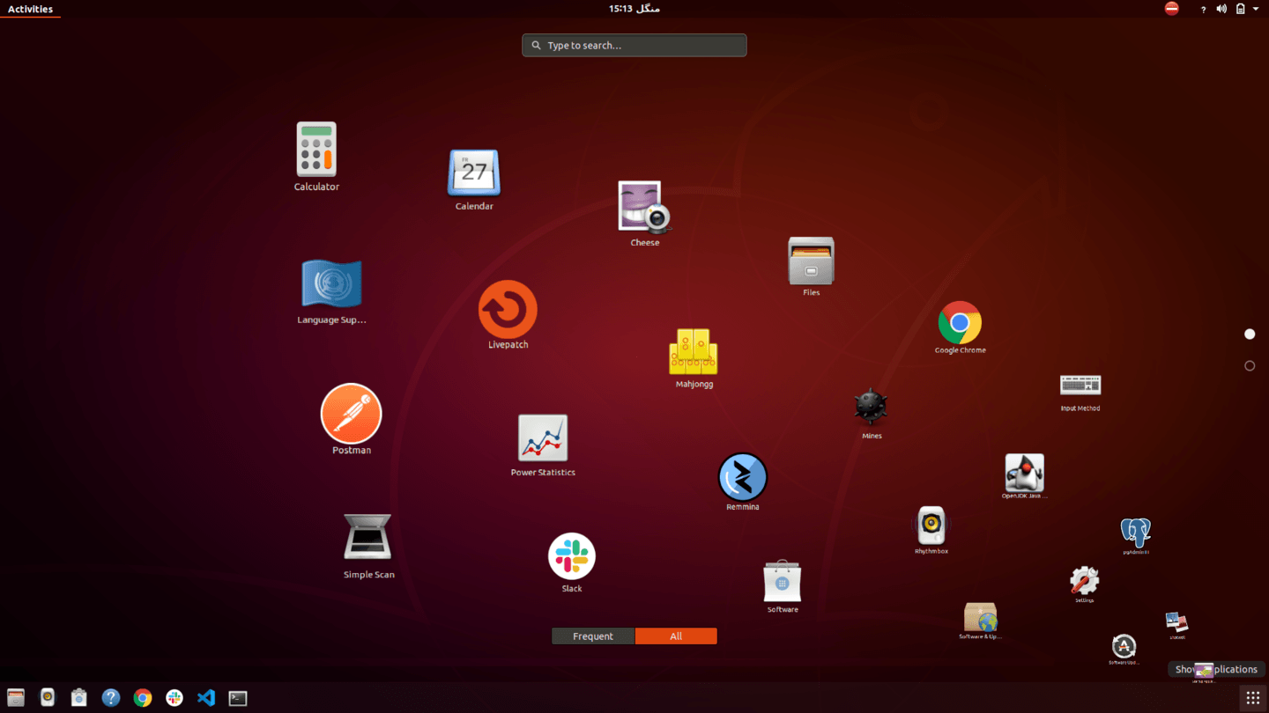Click the Show Applications grid button
Image resolution: width=1269 pixels, height=713 pixels.
tap(1253, 698)
